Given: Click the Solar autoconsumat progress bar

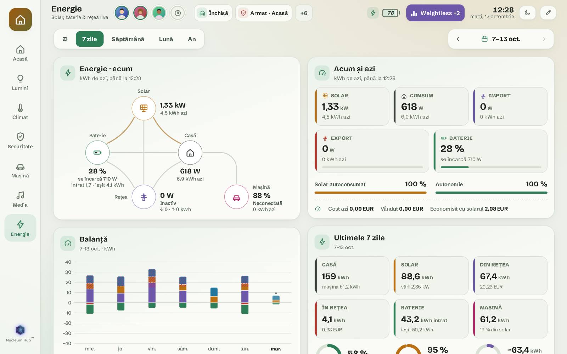Looking at the screenshot, I should [370, 193].
